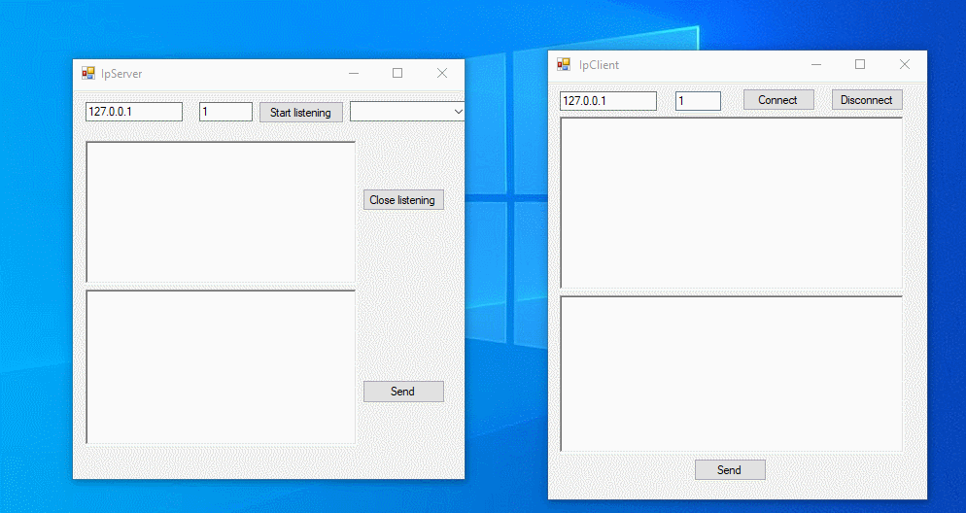Close the IpClient window
This screenshot has height=513, width=966.
(905, 65)
